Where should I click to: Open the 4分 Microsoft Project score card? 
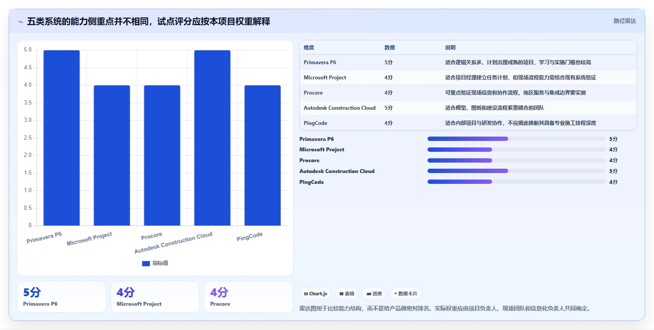155,297
